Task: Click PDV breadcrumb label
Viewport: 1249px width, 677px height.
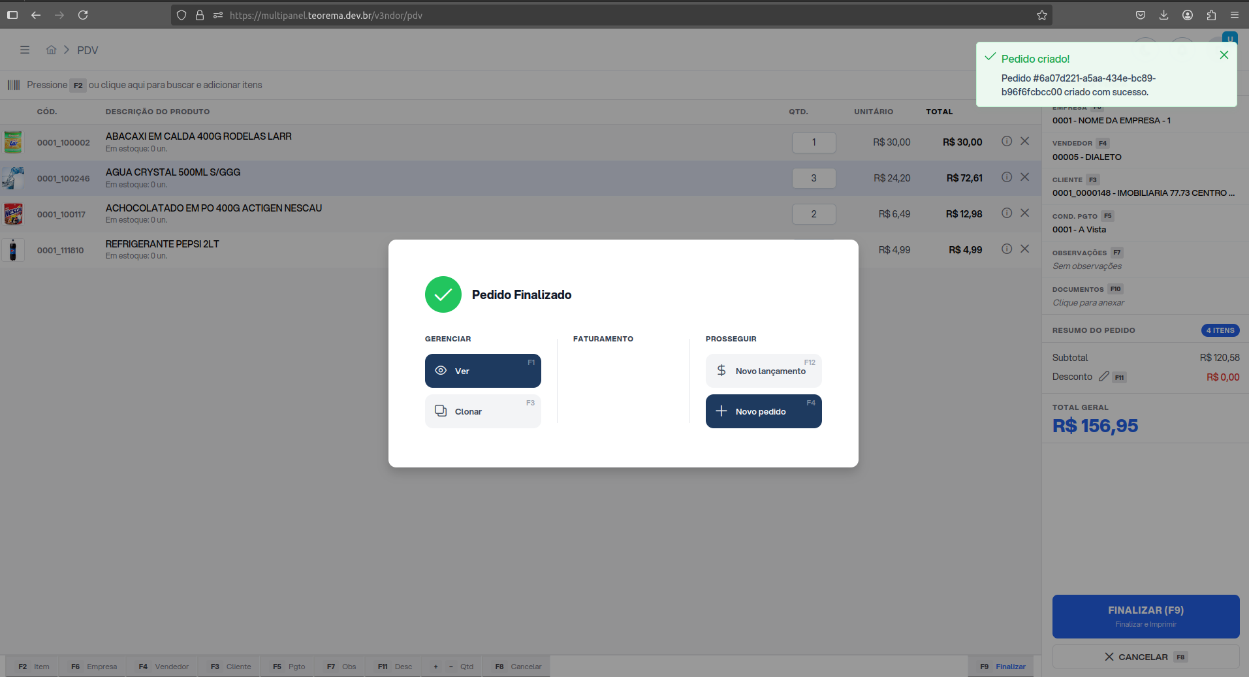Action: [87, 50]
